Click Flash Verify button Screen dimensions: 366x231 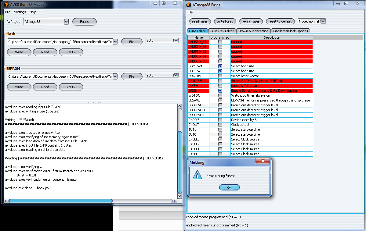(71, 52)
